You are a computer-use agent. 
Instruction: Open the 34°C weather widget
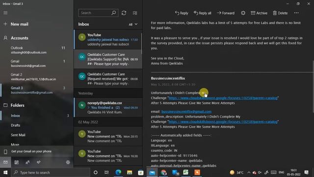pos(236,173)
